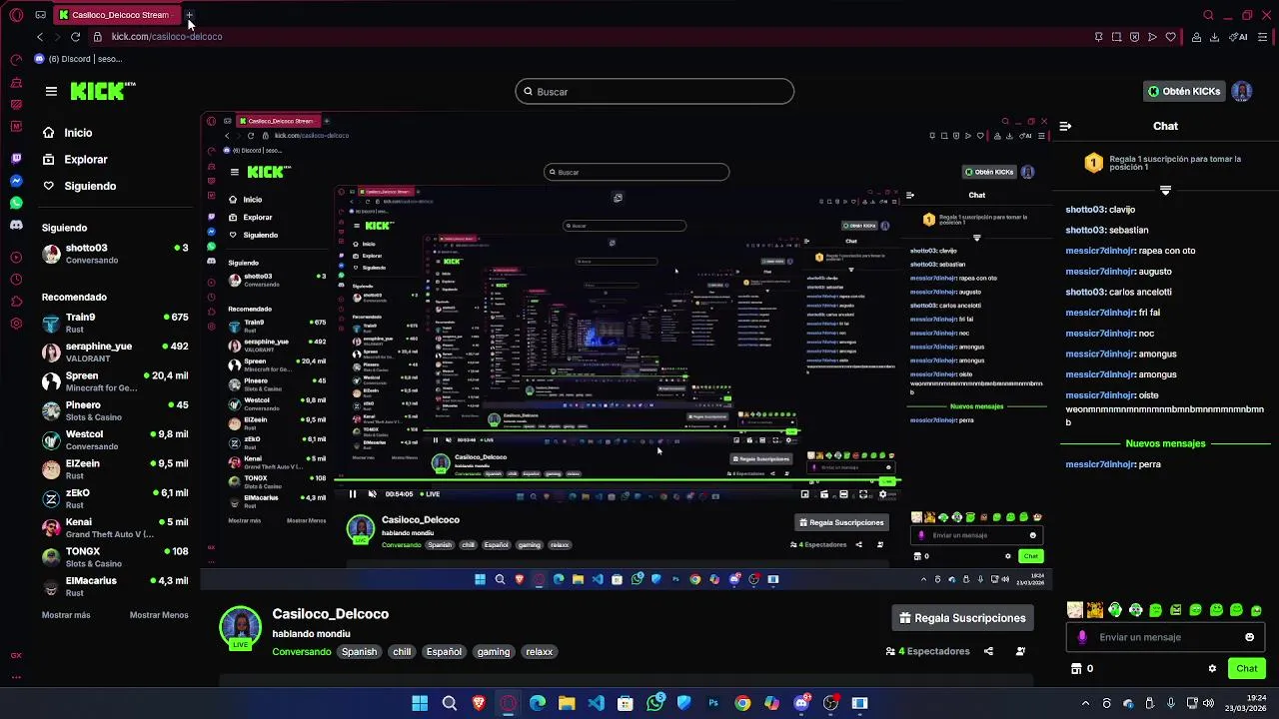This screenshot has height=719, width=1279.
Task: Open Siguiendo in the Kick sidebar navigation
Action: point(79,186)
